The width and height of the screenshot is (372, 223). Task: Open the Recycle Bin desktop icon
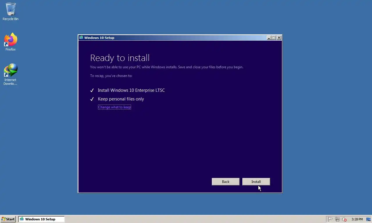click(10, 12)
